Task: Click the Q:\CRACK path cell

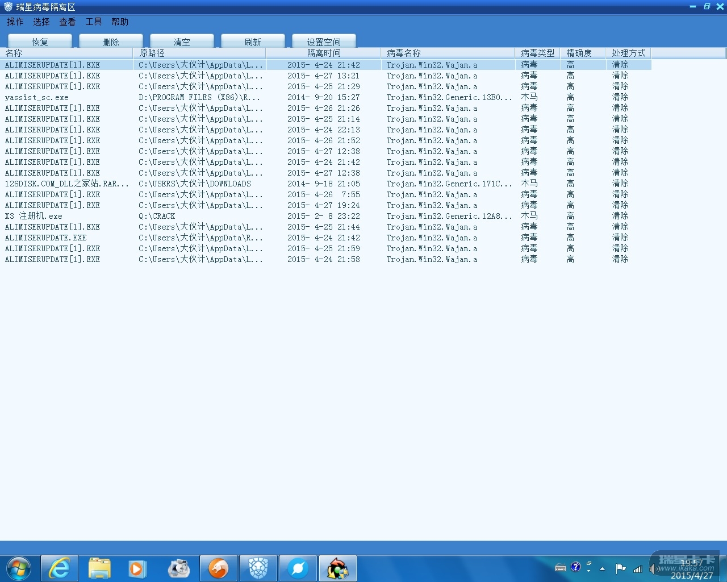Action: [157, 216]
